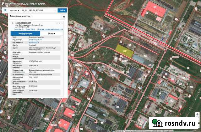Image resolution: width=201 pixels, height=132 pixels.
Task: Click the magnifier search icon
Action: tap(5, 10)
